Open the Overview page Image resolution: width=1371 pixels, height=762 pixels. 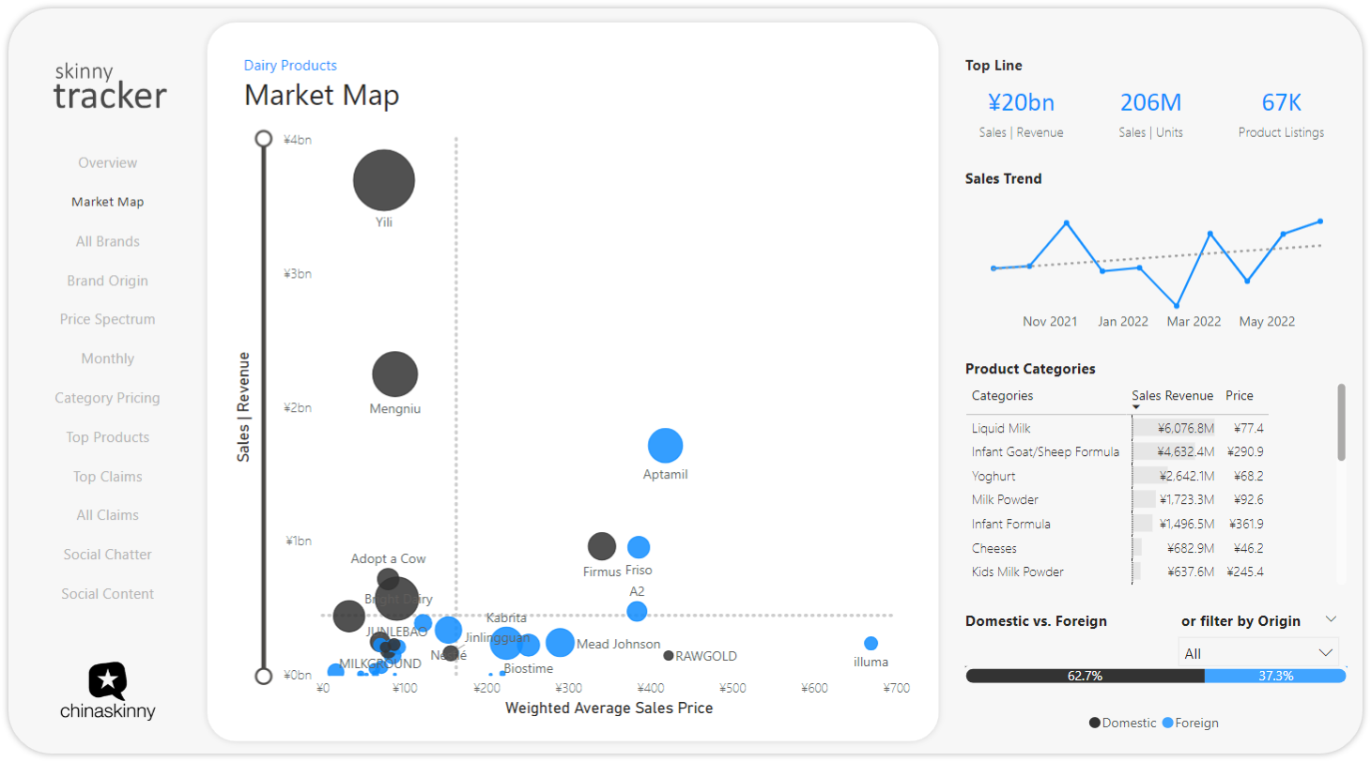(x=107, y=162)
